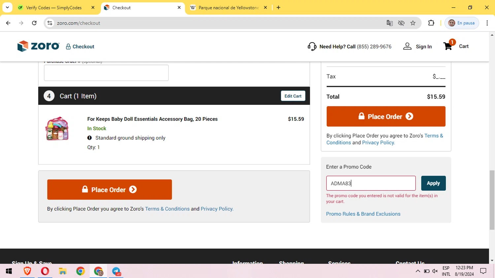This screenshot has width=495, height=278.
Task: Click the browser forward arrow
Action: (x=21, y=23)
